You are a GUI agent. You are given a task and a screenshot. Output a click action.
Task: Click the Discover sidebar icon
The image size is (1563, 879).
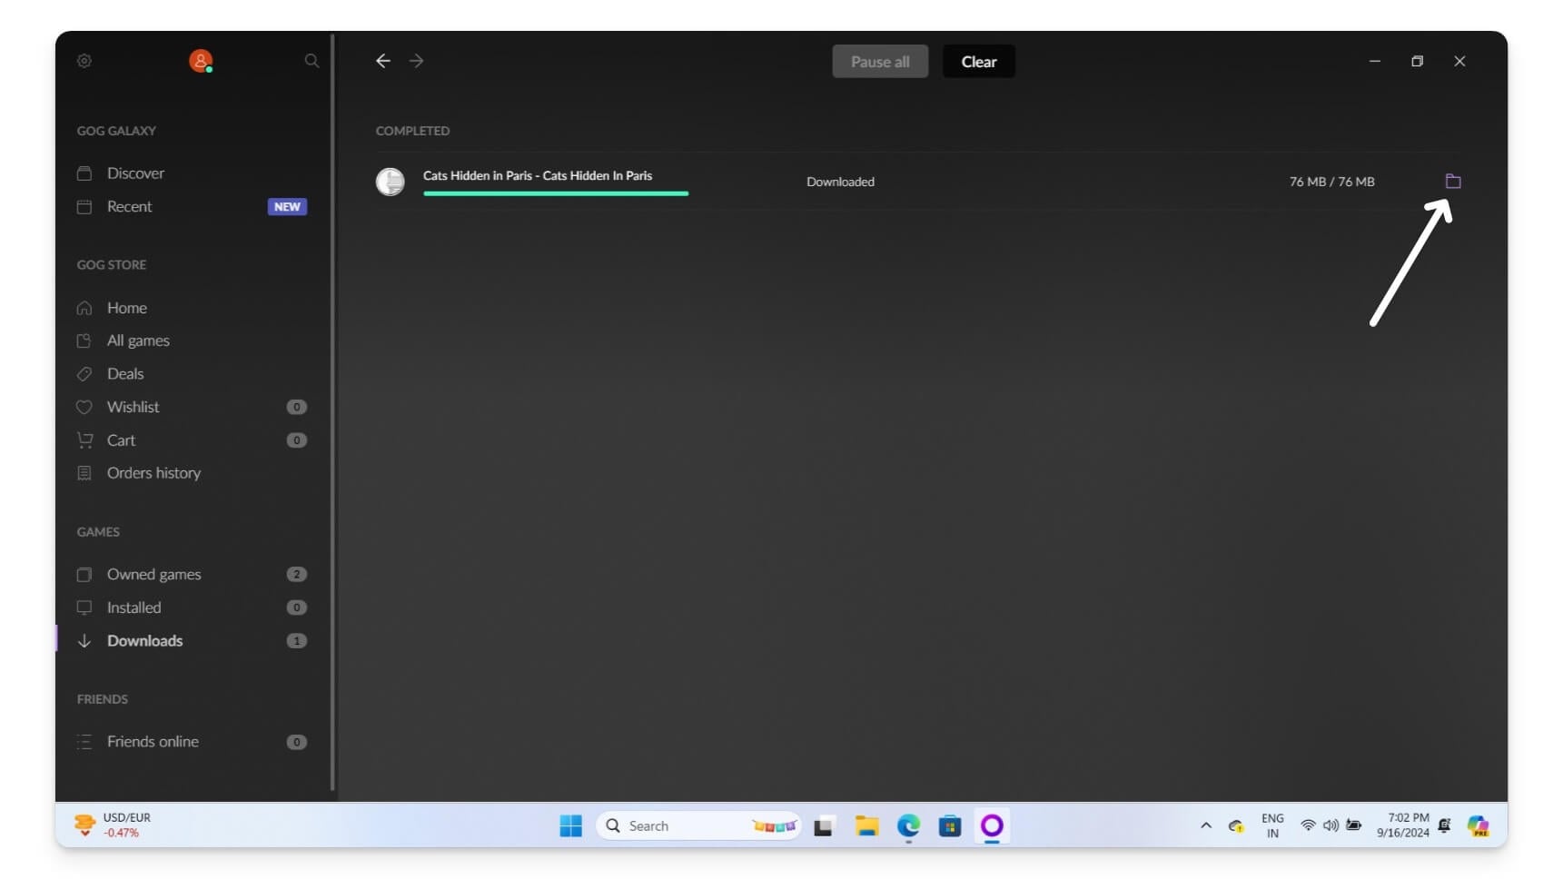[x=84, y=173]
